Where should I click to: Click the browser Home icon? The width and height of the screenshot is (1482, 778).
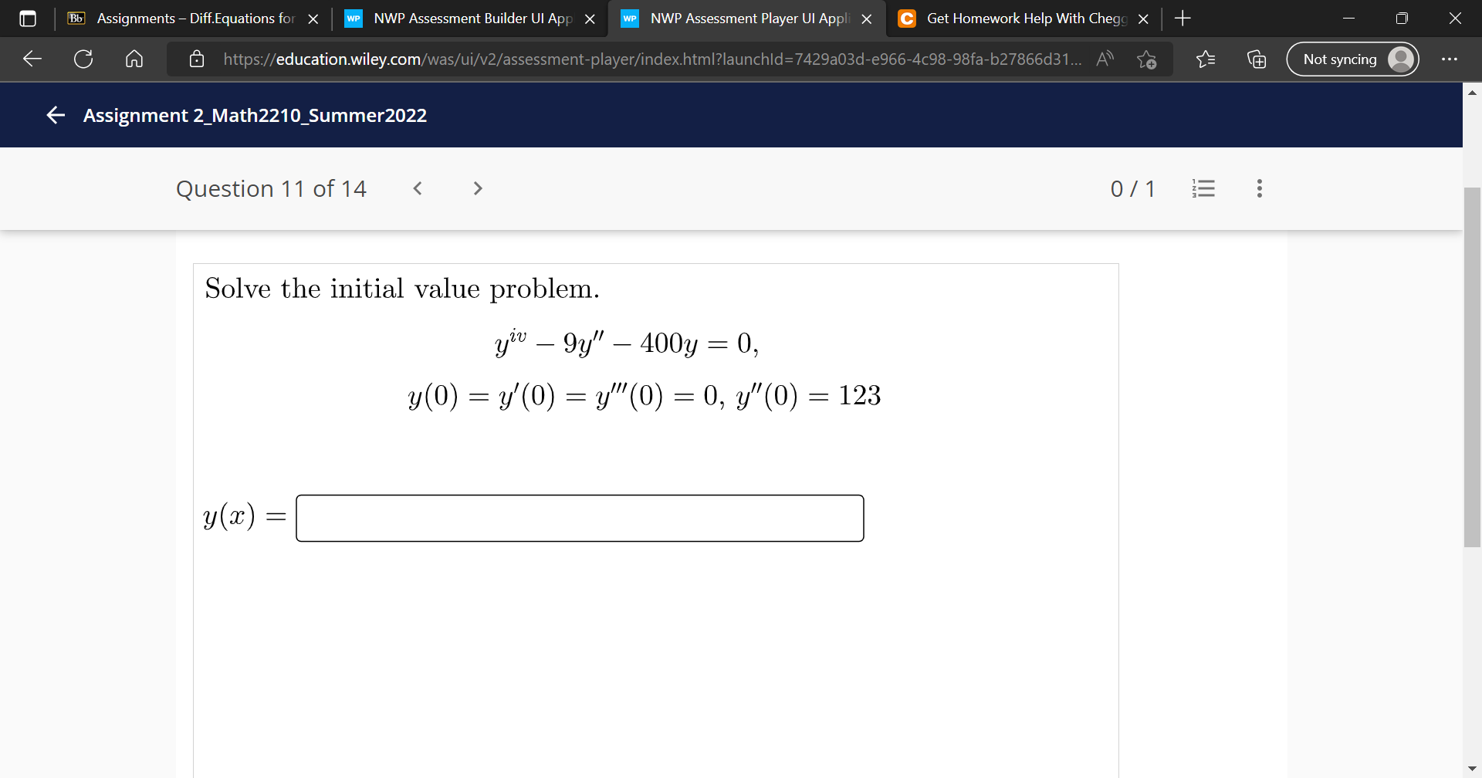[134, 59]
